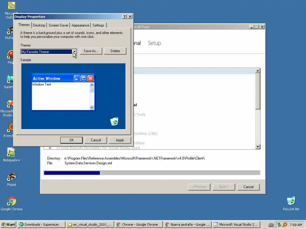The image size is (306, 229).
Task: Switch to Microsoft Visual Studio taskbar item
Action: [x=236, y=225]
